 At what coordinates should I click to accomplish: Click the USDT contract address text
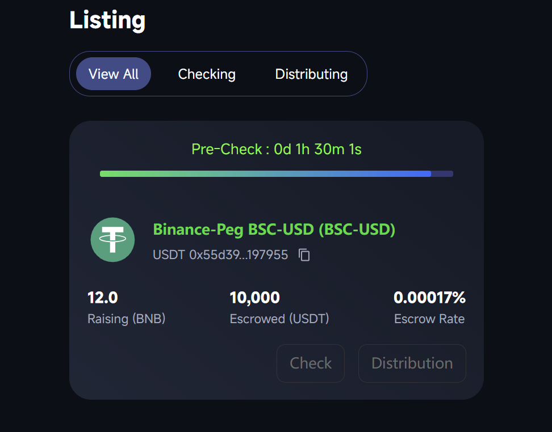(220, 255)
